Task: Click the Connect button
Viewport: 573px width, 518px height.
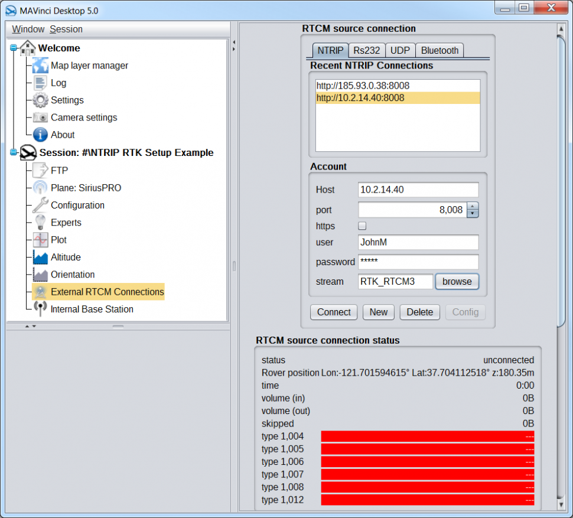Action: 334,312
